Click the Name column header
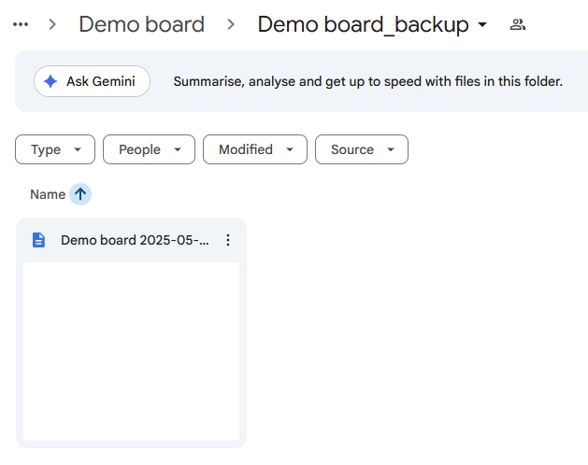The image size is (588, 465). click(x=48, y=194)
